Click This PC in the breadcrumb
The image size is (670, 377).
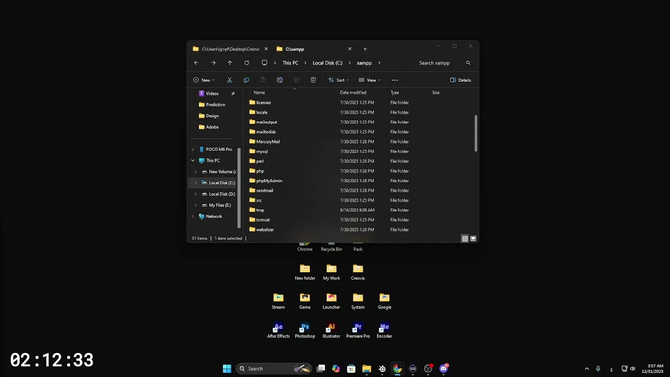tap(291, 63)
